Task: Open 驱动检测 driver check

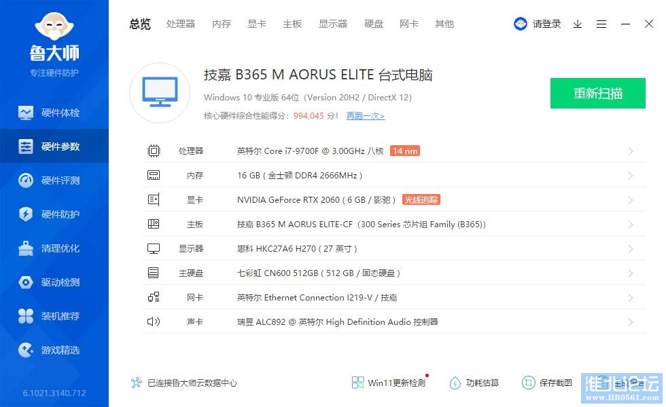Action: pyautogui.click(x=54, y=282)
